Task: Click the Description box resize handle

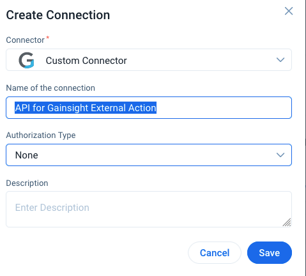Action: tap(287, 222)
